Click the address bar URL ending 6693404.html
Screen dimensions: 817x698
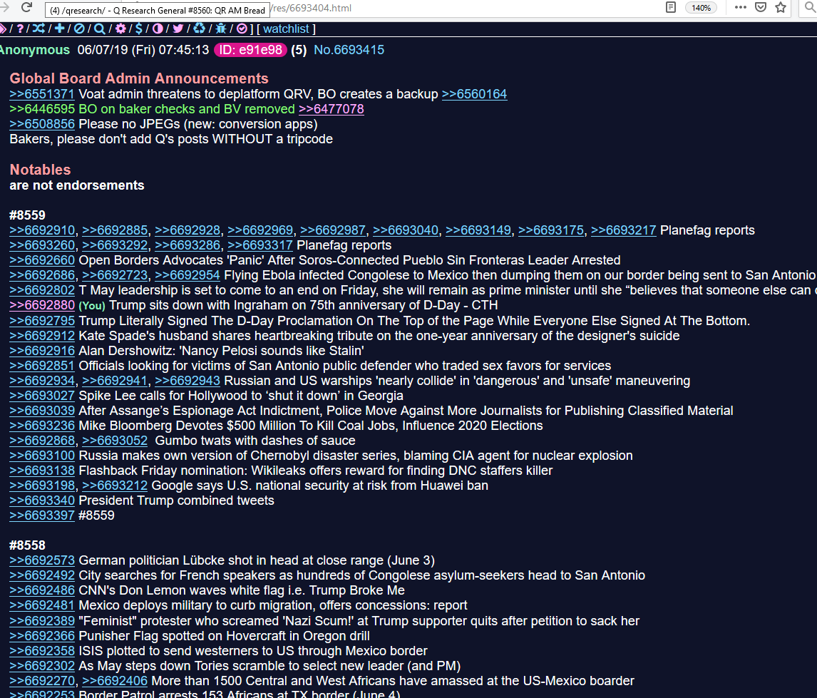(x=311, y=9)
